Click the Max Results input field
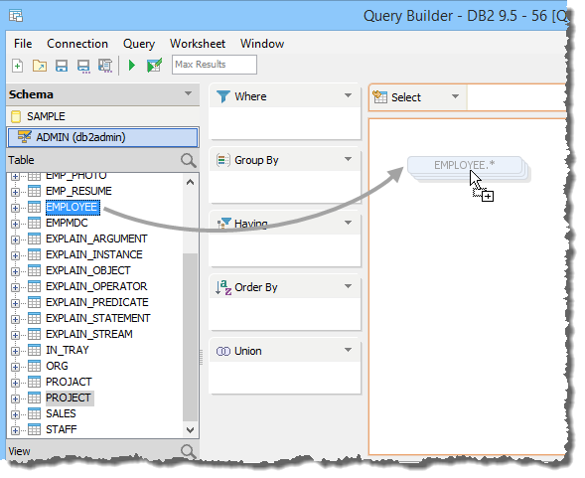585x478 pixels. [x=215, y=65]
